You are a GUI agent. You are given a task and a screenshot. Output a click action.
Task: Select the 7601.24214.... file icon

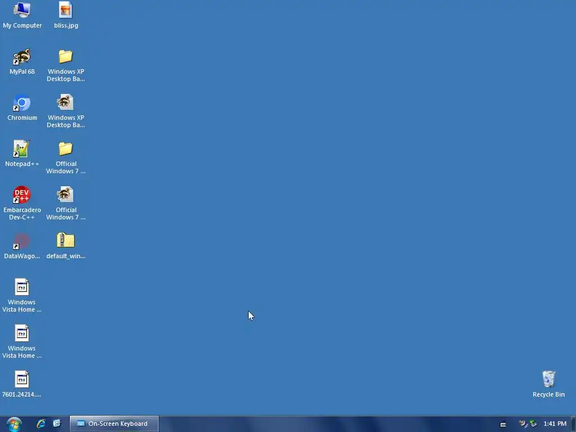click(x=22, y=384)
